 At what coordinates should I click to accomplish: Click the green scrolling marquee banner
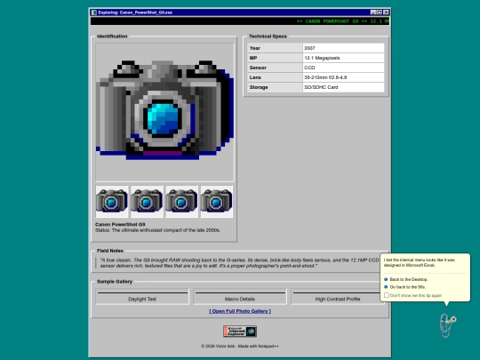click(240, 21)
